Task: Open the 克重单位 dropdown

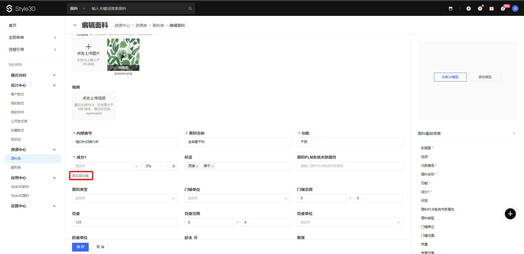Action: (x=350, y=222)
